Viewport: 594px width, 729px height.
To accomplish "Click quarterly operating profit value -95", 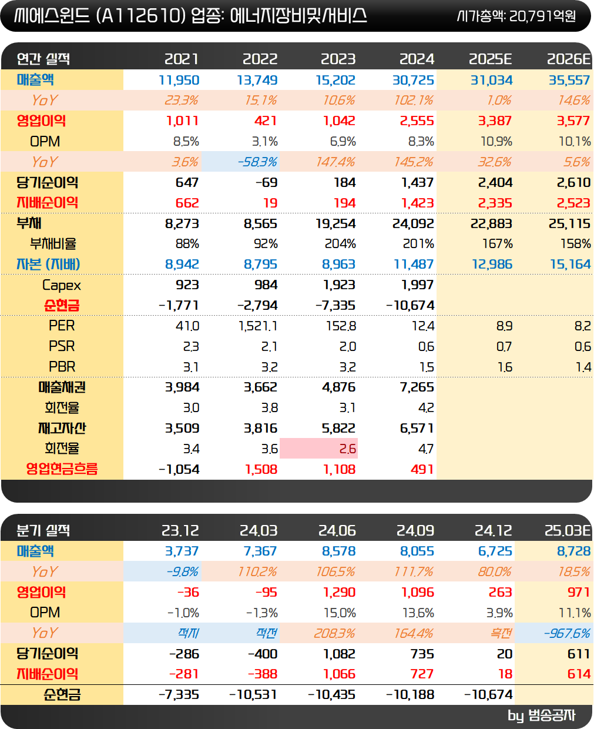I will point(266,592).
